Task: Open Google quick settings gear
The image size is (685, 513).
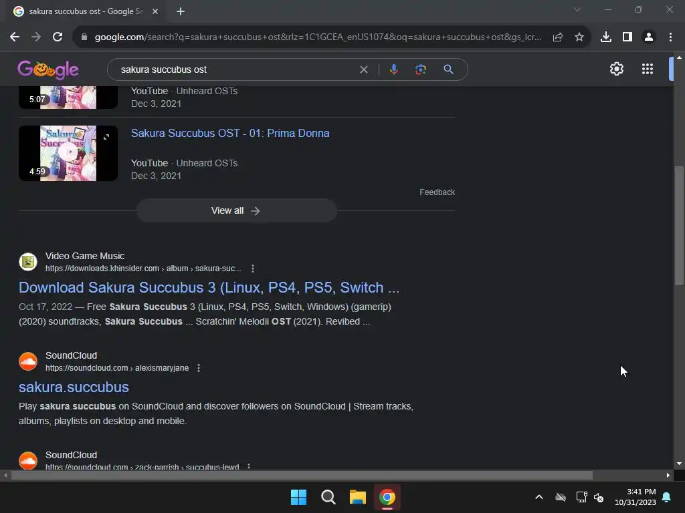Action: coord(616,69)
